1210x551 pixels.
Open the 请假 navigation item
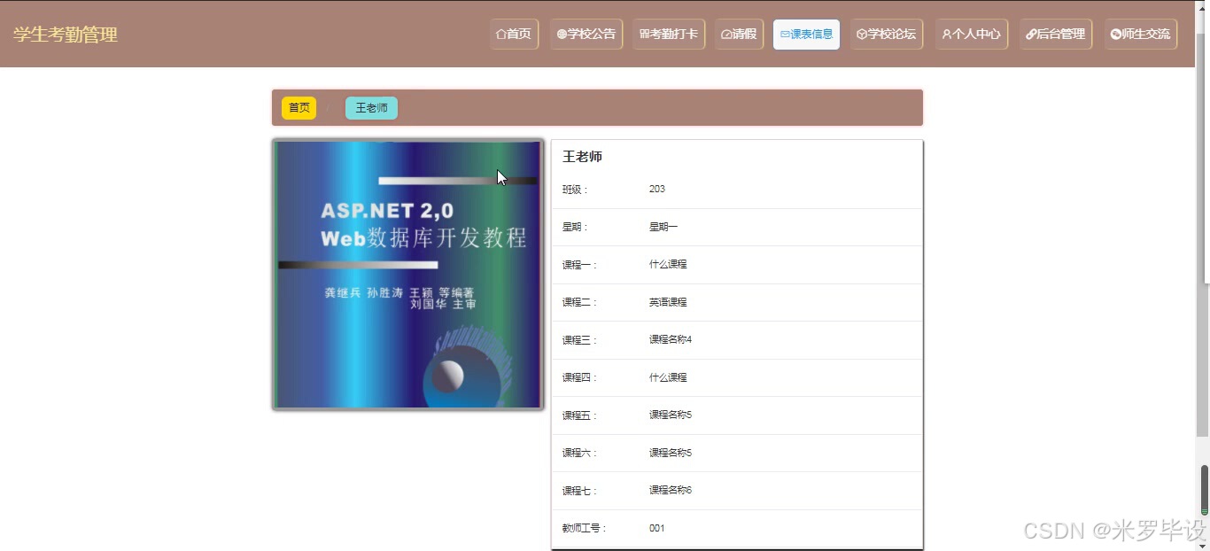[739, 35]
